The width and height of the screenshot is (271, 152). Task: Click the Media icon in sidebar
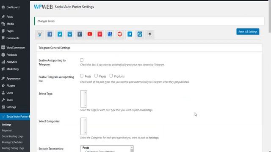tap(3, 24)
